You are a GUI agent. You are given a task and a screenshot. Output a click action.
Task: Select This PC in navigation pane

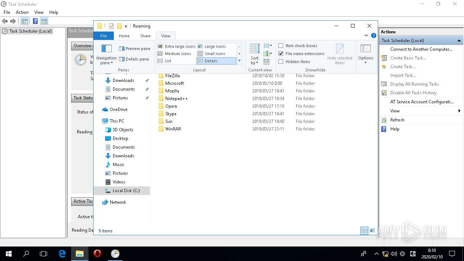[x=117, y=121]
